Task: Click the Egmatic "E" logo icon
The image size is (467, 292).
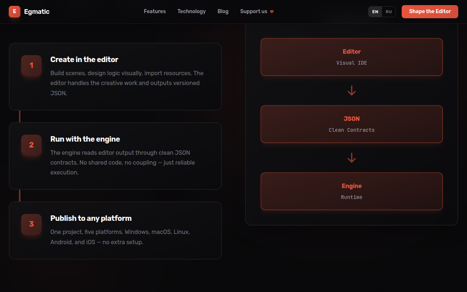Action: point(15,12)
